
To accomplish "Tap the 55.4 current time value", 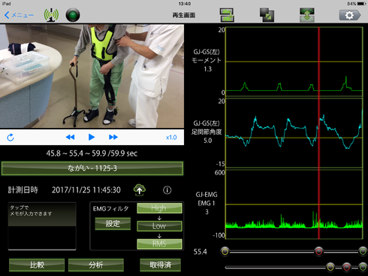I will coord(201,252).
